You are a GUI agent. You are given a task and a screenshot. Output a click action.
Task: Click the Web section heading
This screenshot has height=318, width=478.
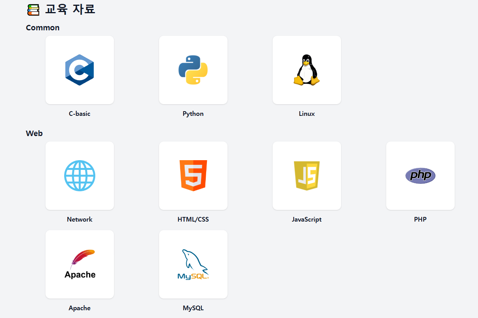coord(34,133)
